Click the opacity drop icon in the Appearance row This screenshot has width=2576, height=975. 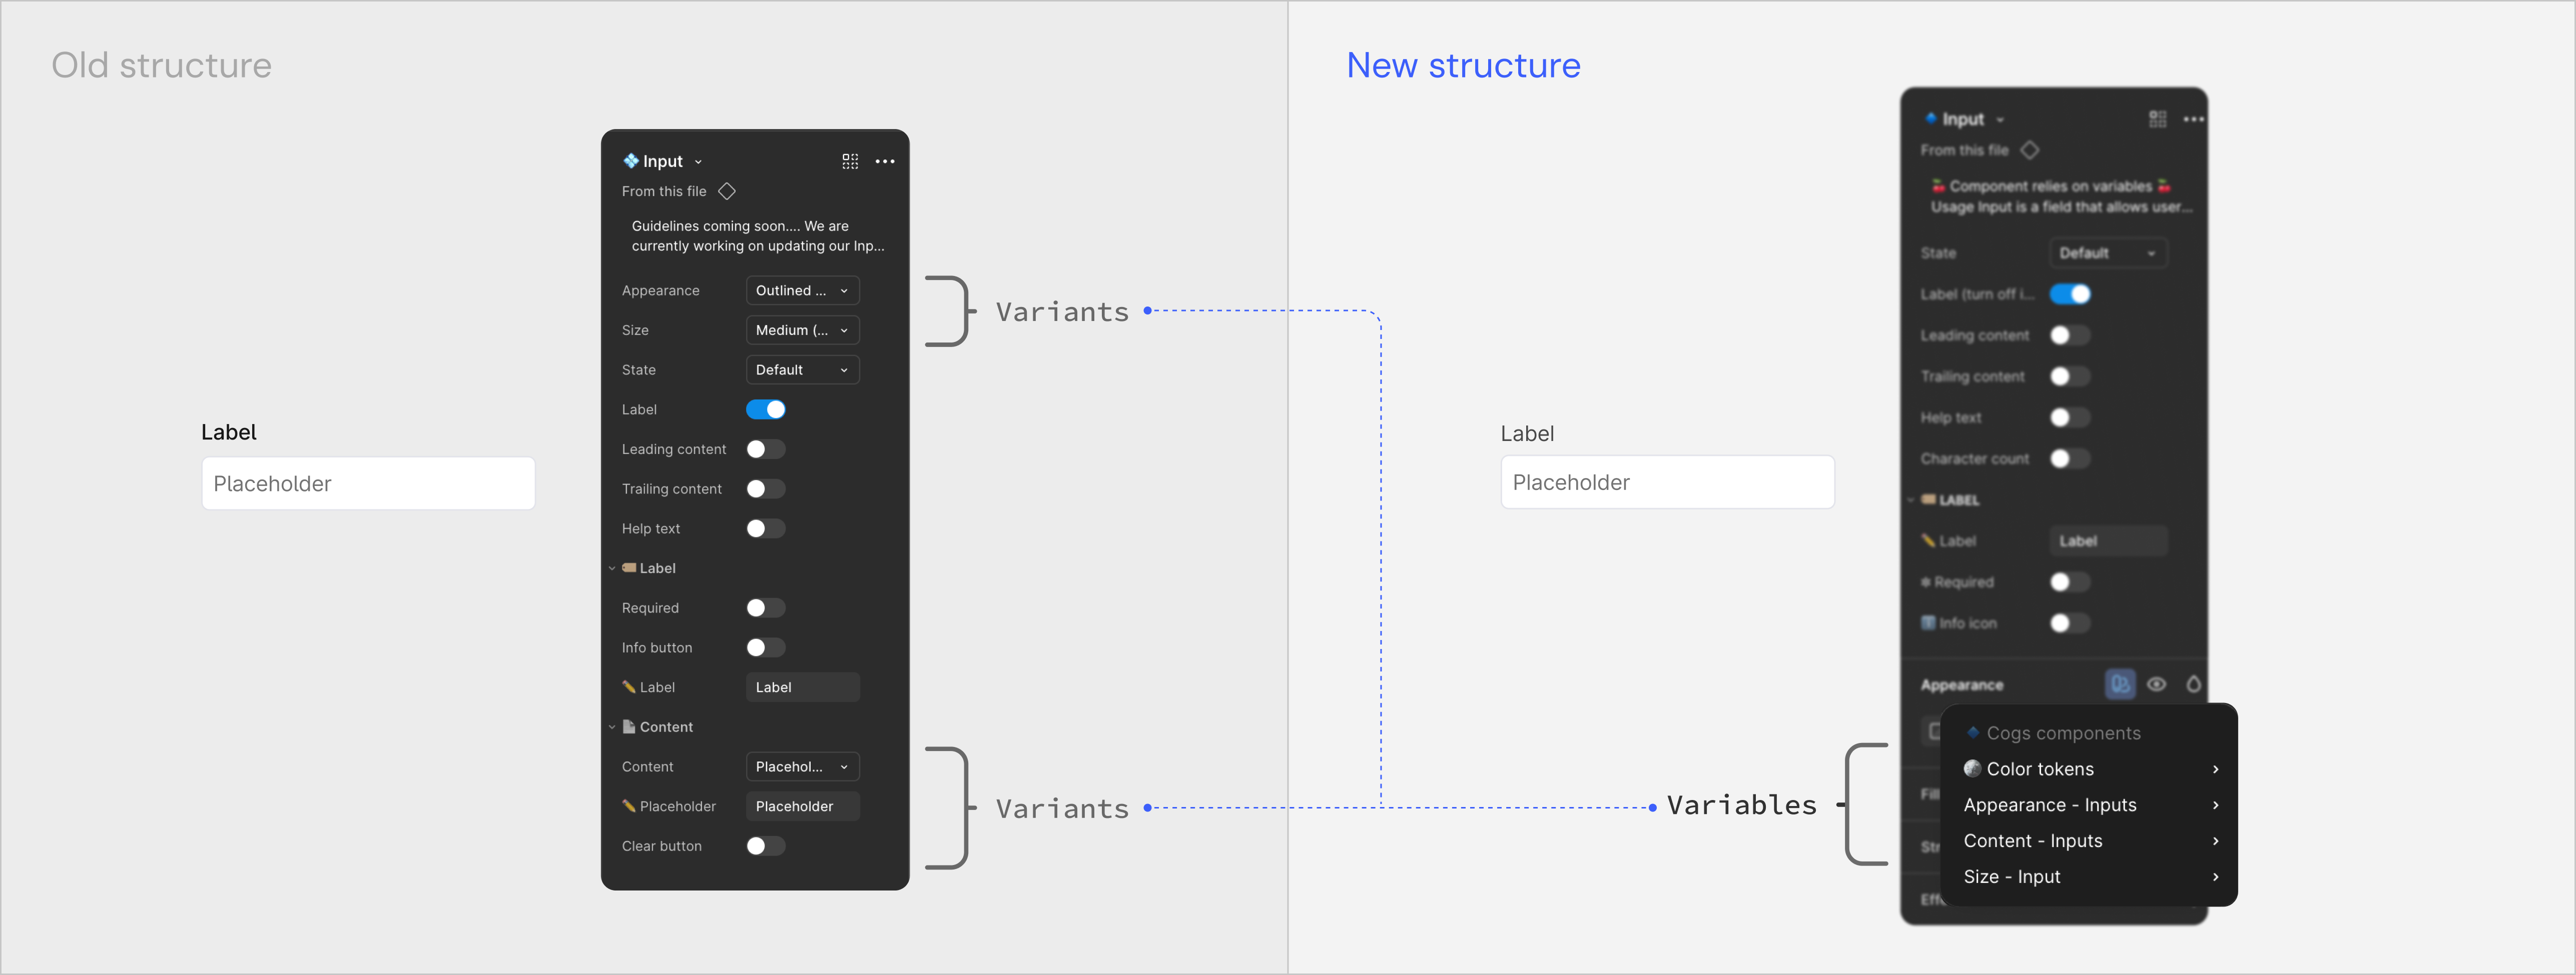tap(2193, 684)
